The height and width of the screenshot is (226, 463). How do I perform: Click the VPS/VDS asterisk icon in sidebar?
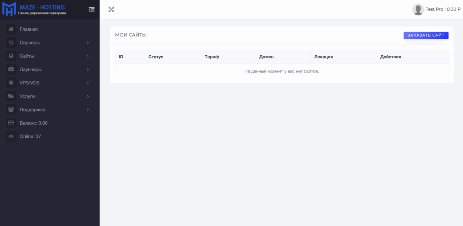point(11,83)
